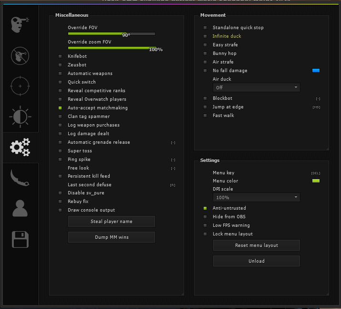Disable Auto-accept matchmaking
The image size is (341, 309).
60,108
